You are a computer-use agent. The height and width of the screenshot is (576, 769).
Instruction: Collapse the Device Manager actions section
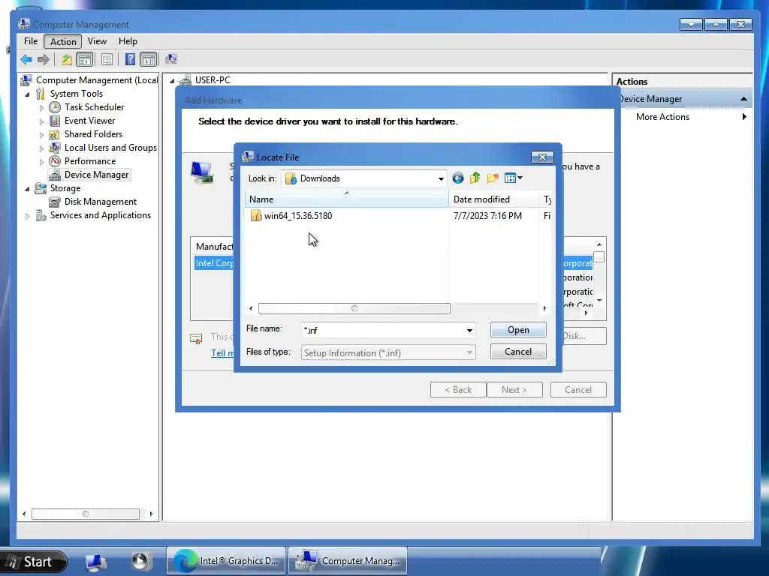743,99
